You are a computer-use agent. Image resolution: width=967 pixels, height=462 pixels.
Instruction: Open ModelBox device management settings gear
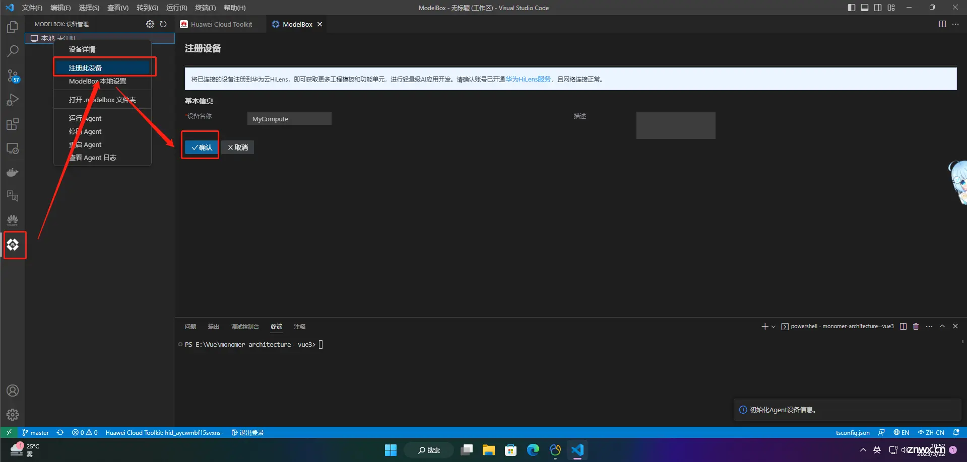150,24
